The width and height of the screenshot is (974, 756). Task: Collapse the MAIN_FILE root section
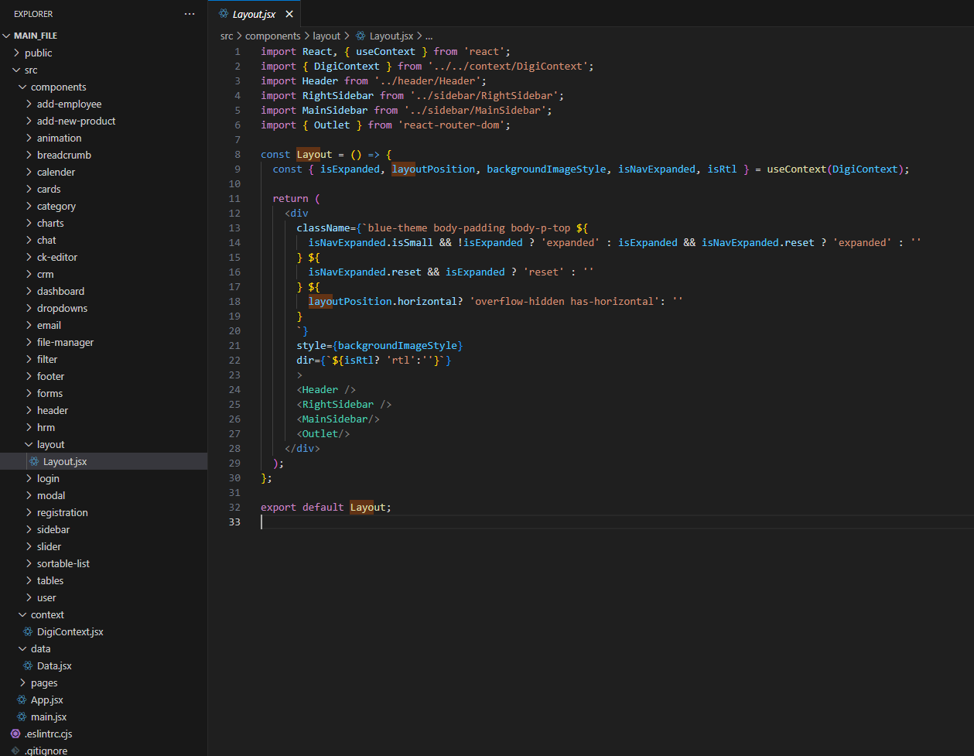(x=8, y=36)
